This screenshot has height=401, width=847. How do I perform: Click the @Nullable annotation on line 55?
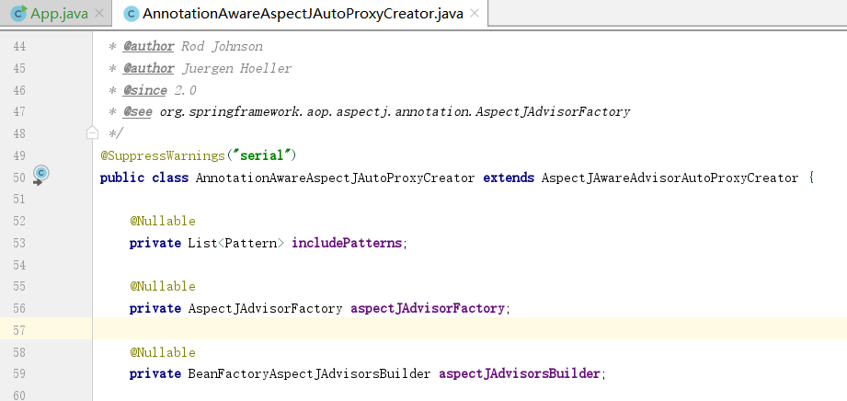tap(163, 286)
